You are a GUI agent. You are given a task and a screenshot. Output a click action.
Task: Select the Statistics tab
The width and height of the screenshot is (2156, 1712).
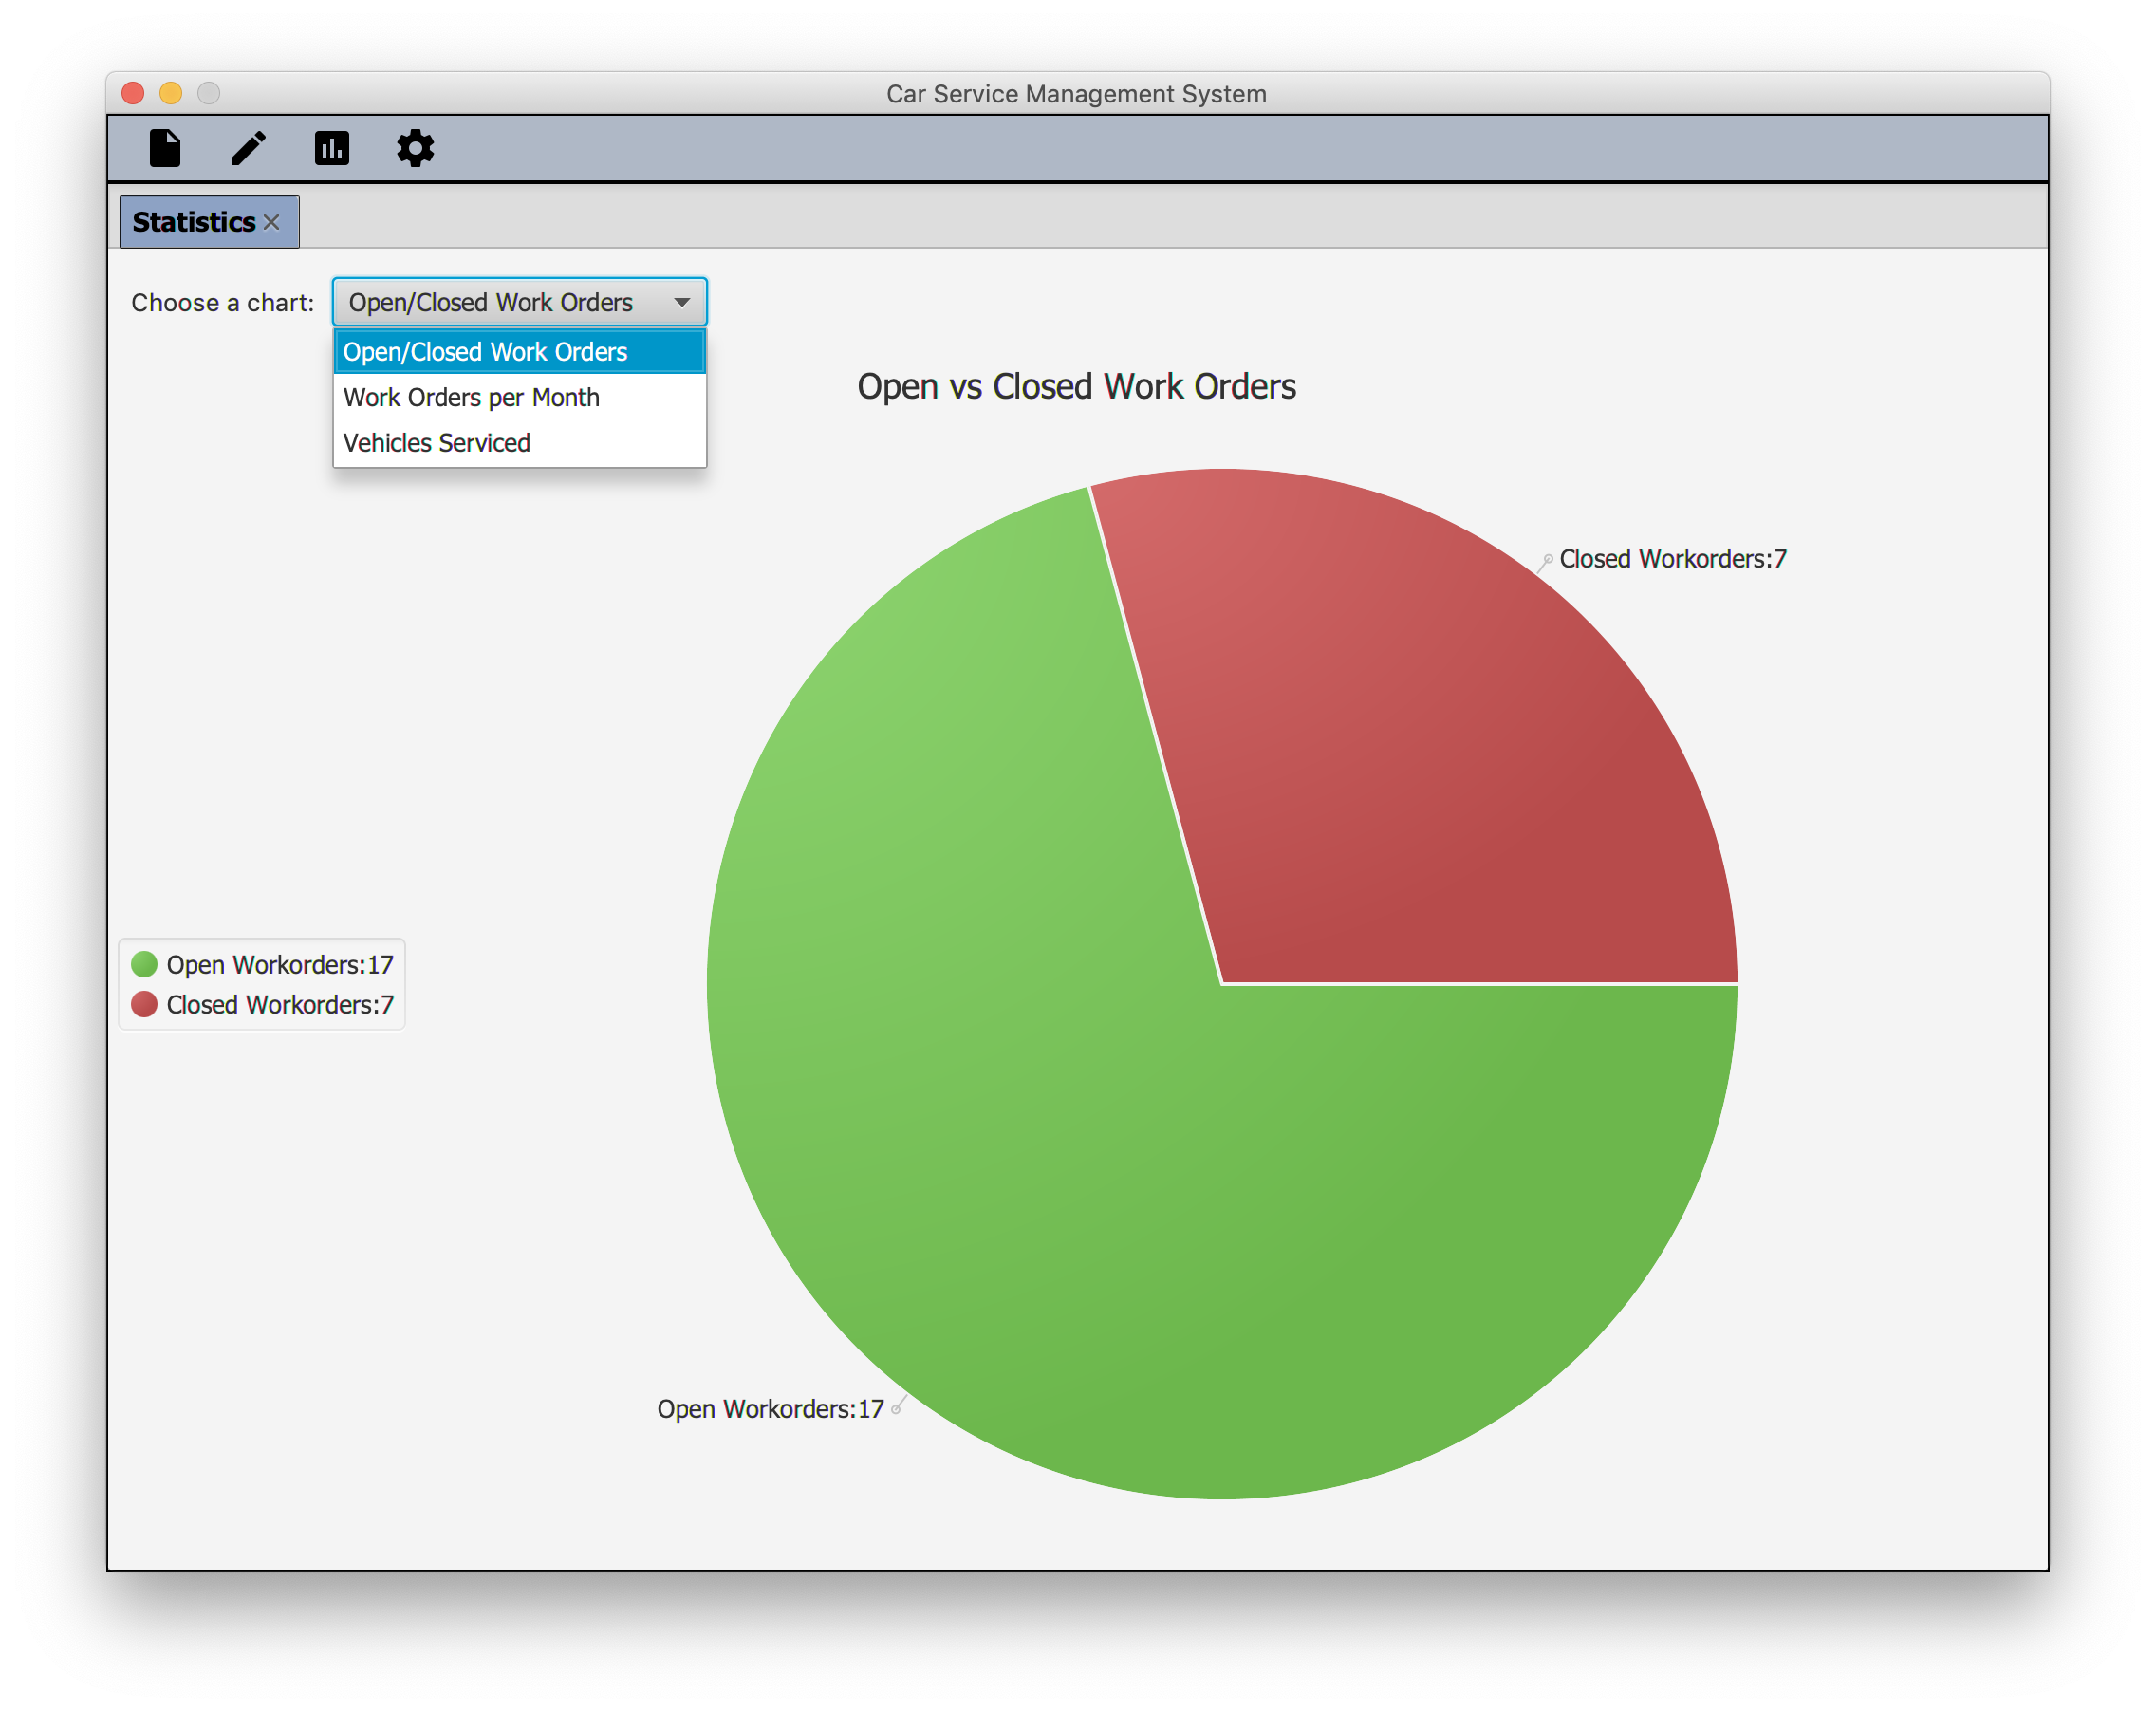[208, 222]
